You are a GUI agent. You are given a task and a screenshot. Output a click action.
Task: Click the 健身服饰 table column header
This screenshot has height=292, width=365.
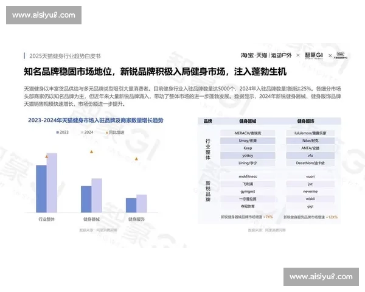tap(305, 121)
